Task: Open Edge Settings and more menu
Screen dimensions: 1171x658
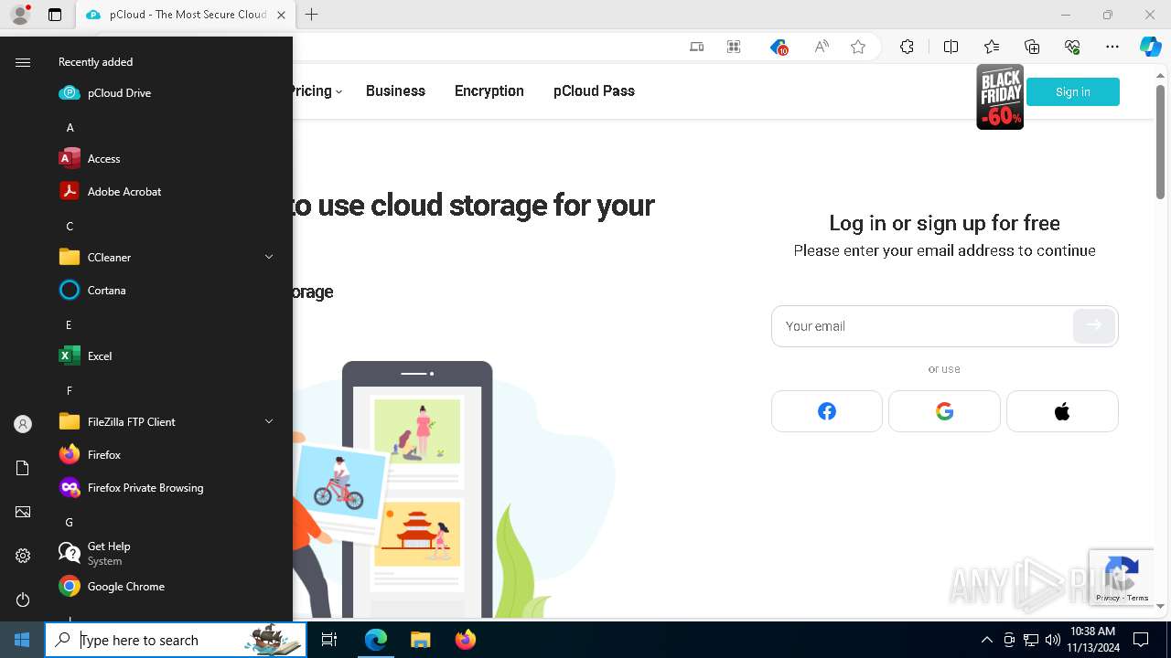Action: click(1112, 48)
